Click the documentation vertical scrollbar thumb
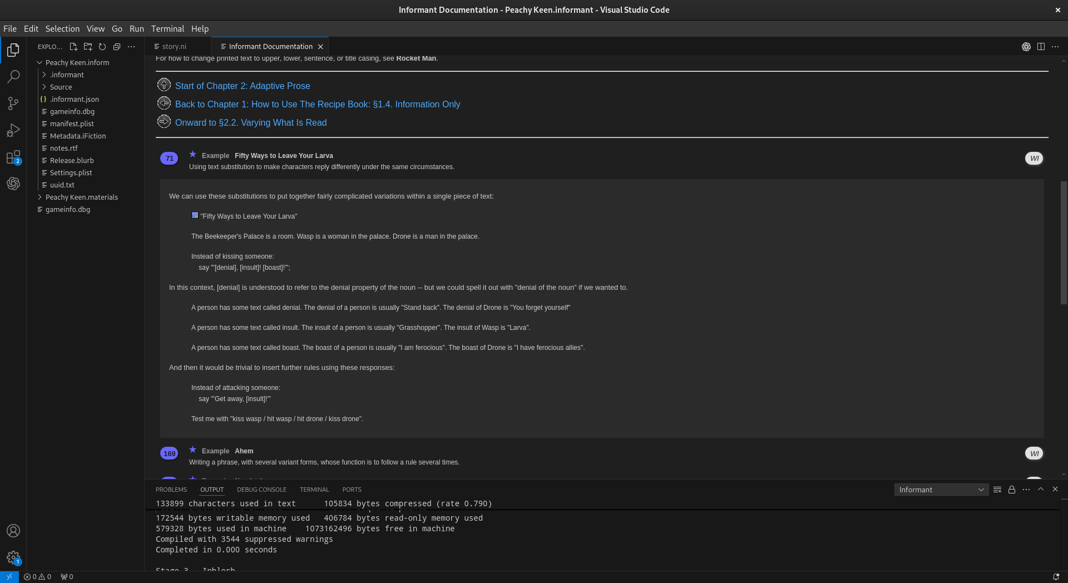1068x583 pixels. click(1064, 243)
